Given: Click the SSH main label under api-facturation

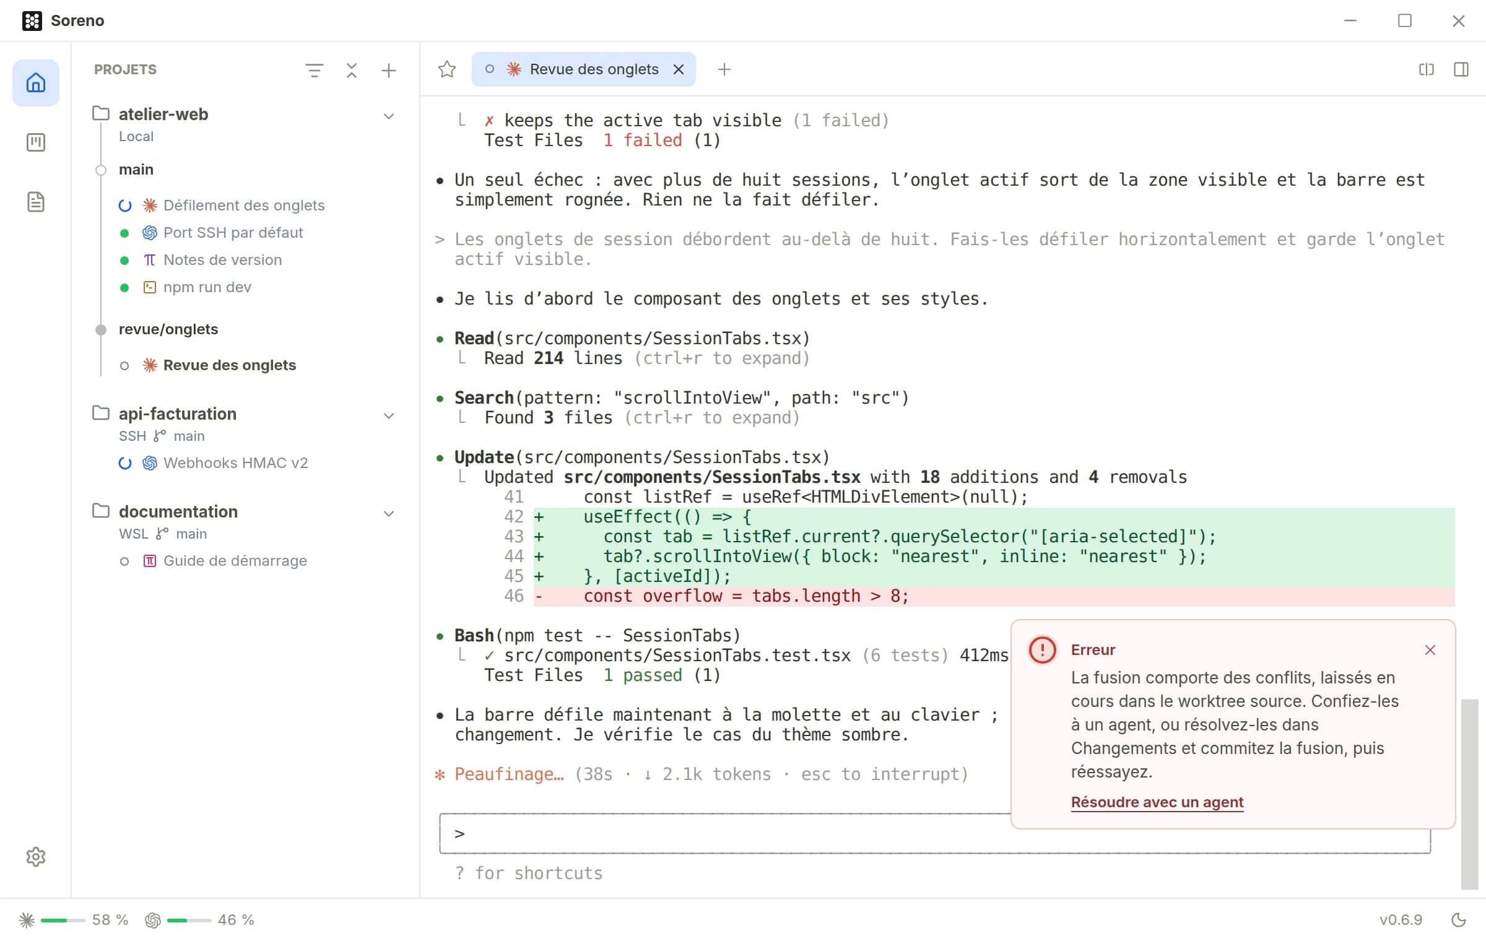Looking at the screenshot, I should [x=162, y=436].
